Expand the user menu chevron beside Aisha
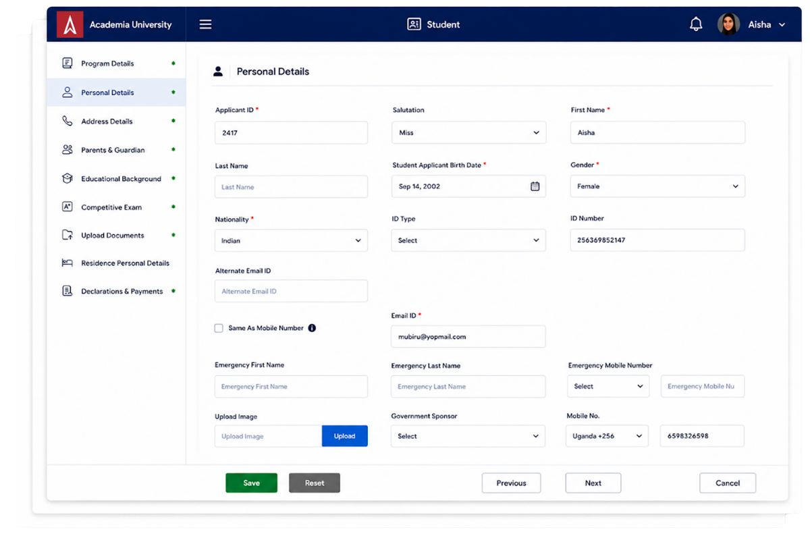810x540 pixels. (782, 25)
